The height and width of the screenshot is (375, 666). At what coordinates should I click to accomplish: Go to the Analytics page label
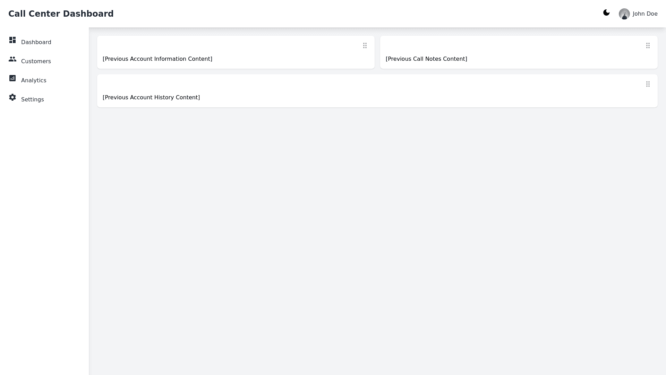tap(34, 81)
